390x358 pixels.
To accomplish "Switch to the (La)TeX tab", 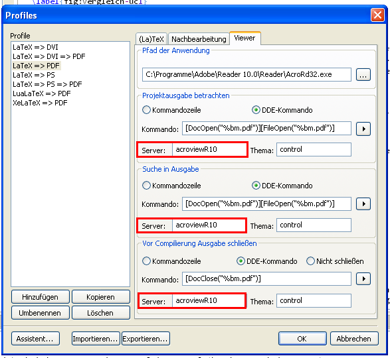I will click(151, 39).
